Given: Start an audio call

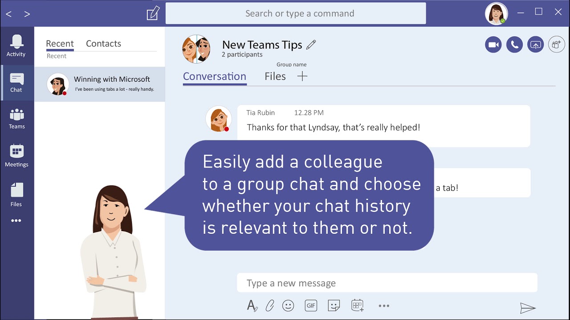Looking at the screenshot, I should coord(514,45).
